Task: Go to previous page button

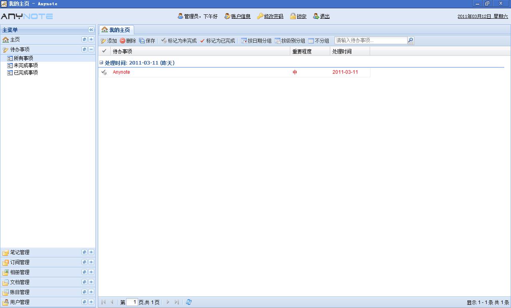Action: click(x=112, y=302)
